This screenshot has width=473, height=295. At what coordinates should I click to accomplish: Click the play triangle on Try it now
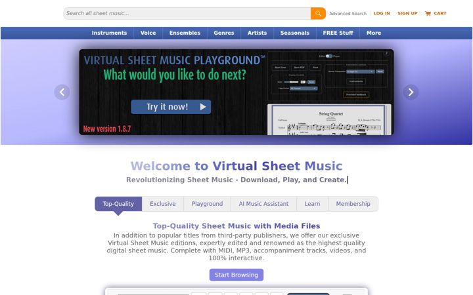tap(203, 107)
